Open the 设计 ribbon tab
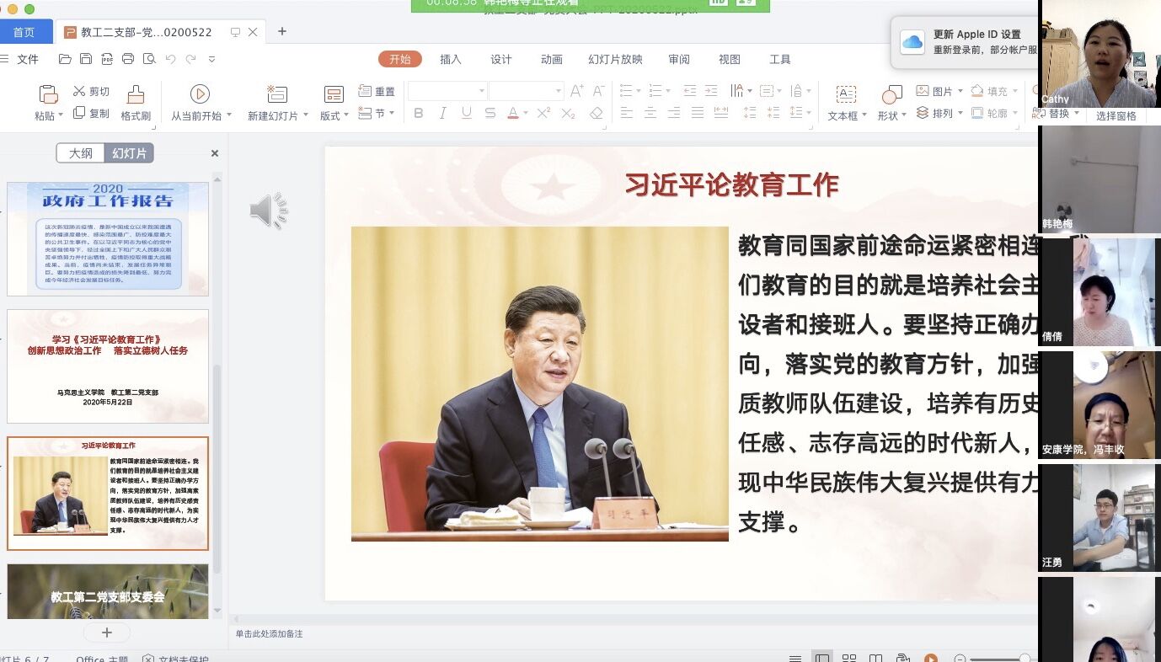The image size is (1161, 662). (x=501, y=59)
